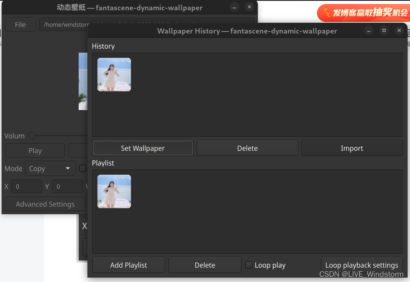The width and height of the screenshot is (410, 282).
Task: Toggle the checkbox beside the Mode dropdown
Action: pyautogui.click(x=83, y=168)
